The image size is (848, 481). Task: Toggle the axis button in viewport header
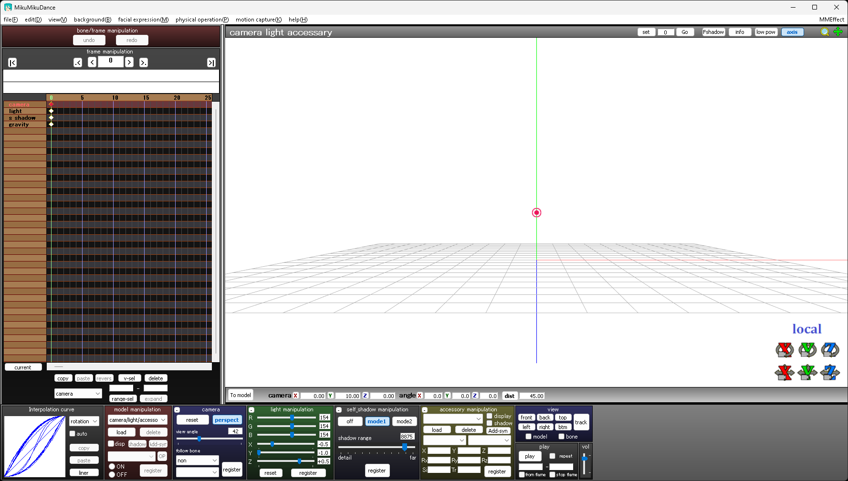pyautogui.click(x=792, y=32)
